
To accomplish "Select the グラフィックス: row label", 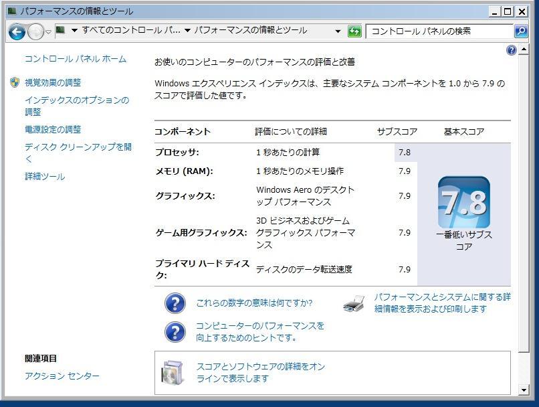I will pos(185,195).
